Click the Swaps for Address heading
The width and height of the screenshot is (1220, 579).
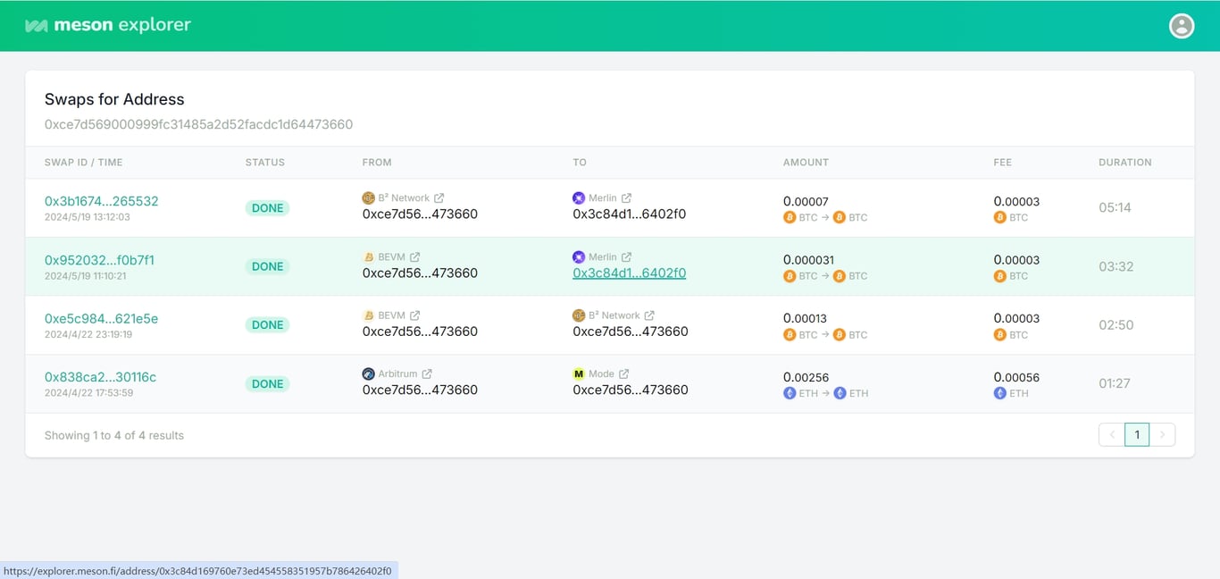pos(114,99)
